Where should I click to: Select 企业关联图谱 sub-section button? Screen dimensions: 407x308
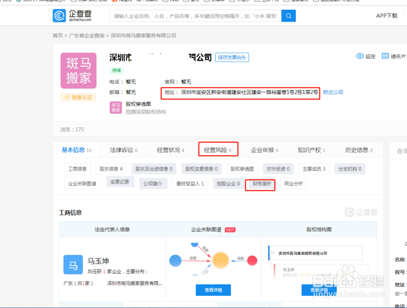pyautogui.click(x=83, y=184)
